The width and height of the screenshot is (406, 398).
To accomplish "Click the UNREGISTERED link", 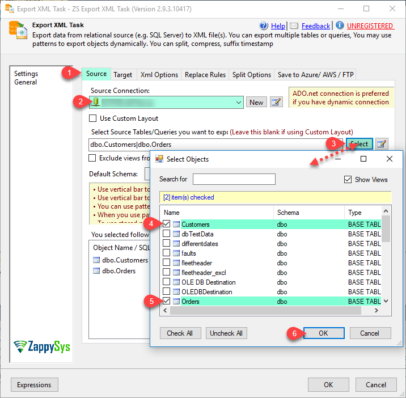I will 370,26.
